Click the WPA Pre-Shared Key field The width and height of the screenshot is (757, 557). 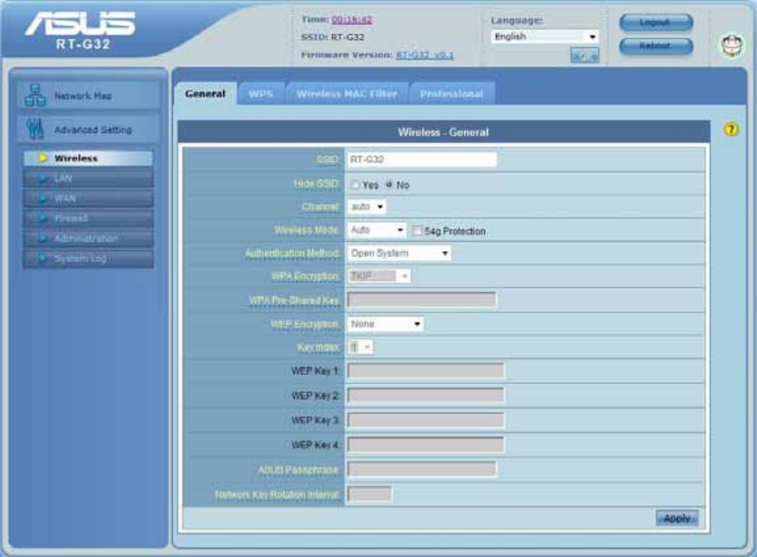point(422,299)
